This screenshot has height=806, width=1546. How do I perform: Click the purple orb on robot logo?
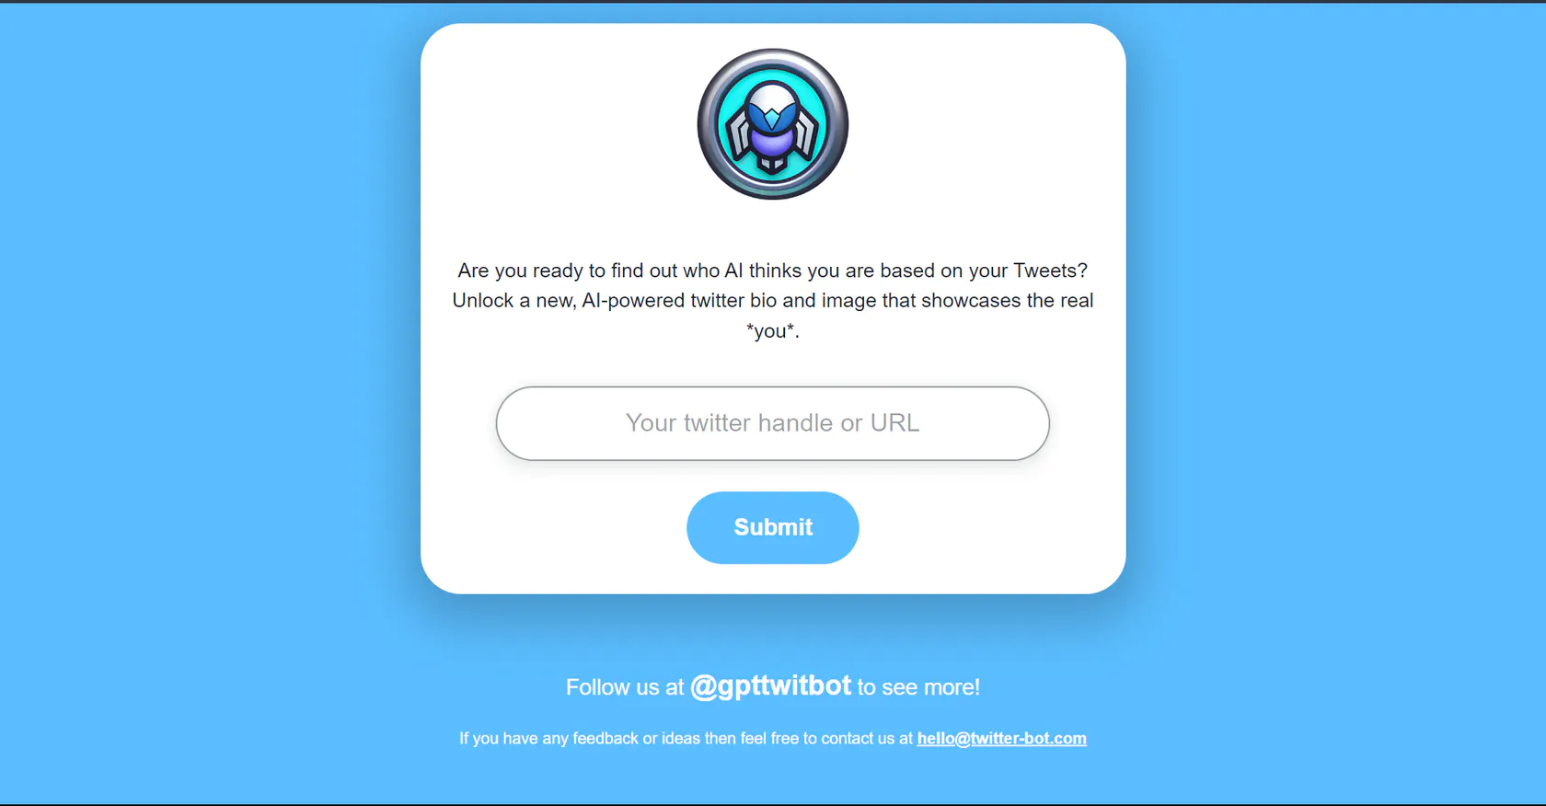[x=773, y=143]
